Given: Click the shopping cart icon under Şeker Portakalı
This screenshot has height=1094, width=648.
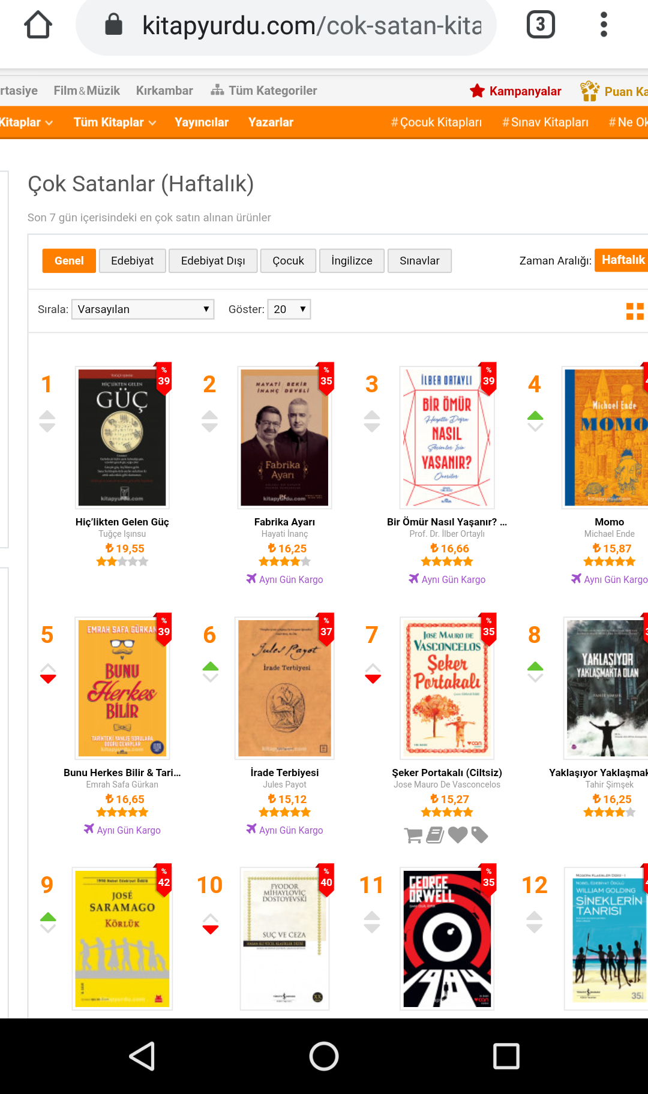Looking at the screenshot, I should coord(413,835).
